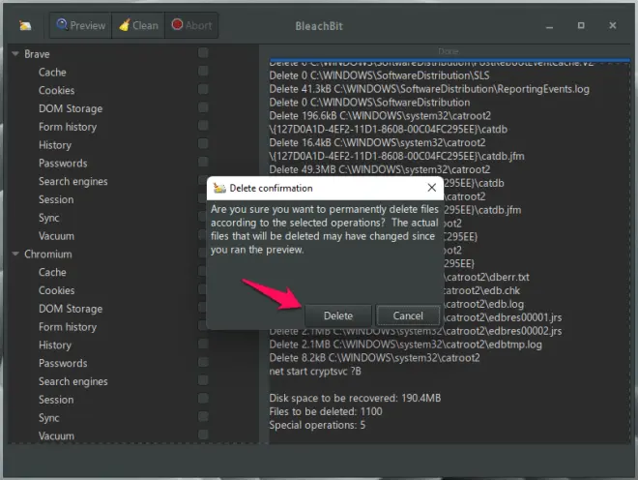Enable the Chromium Vacuum checkbox

(203, 435)
